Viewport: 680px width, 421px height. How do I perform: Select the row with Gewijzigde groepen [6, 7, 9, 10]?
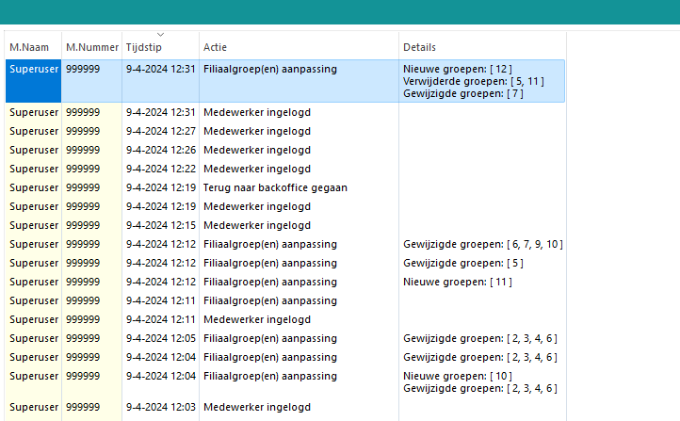pos(285,244)
